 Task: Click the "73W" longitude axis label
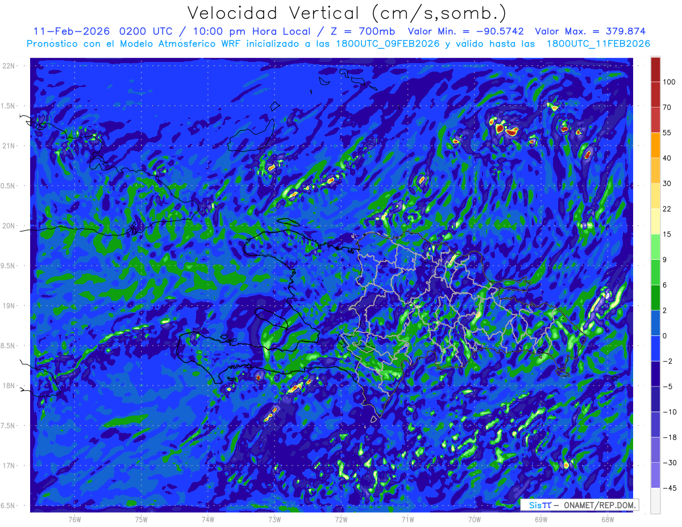pos(275,520)
